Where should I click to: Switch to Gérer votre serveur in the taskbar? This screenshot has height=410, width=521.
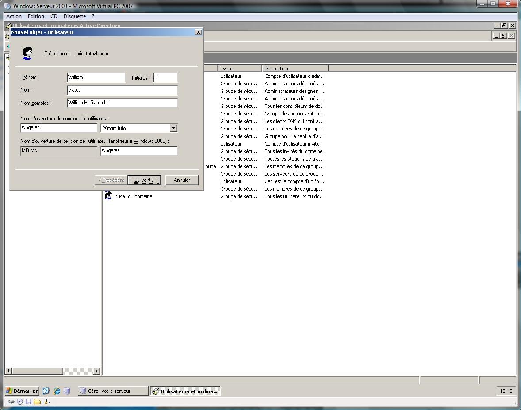pos(113,391)
